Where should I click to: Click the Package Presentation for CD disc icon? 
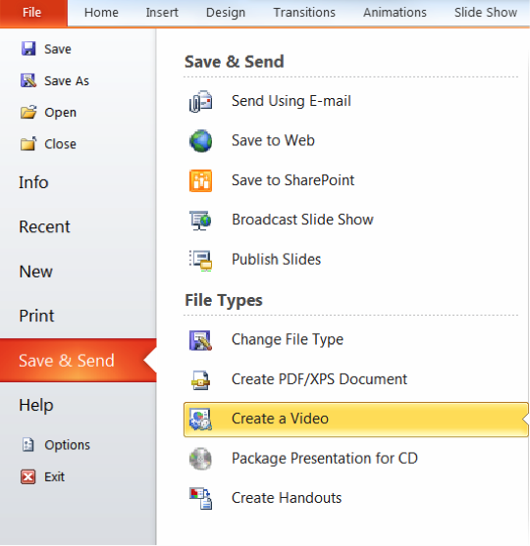click(200, 459)
